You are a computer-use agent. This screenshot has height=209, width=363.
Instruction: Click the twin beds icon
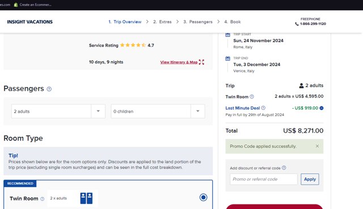[x=86, y=198]
